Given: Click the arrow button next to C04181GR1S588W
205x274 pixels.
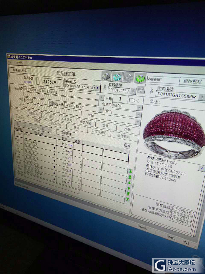Looking at the screenshot, I should click(x=202, y=97).
